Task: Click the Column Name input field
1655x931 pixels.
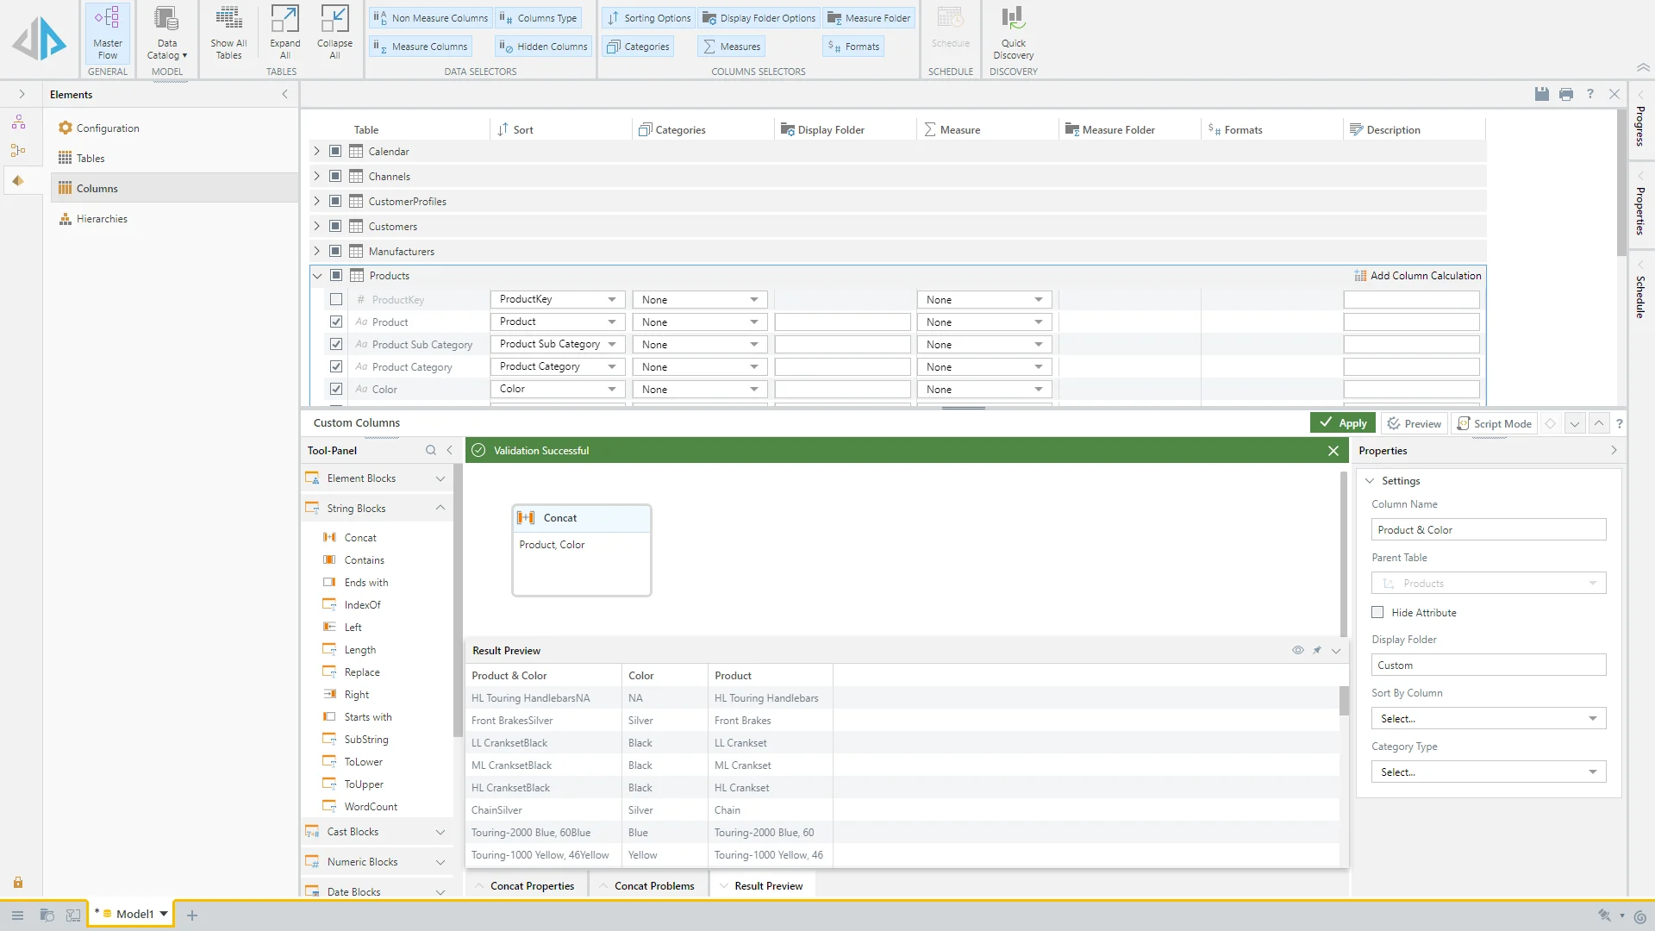Action: point(1488,529)
